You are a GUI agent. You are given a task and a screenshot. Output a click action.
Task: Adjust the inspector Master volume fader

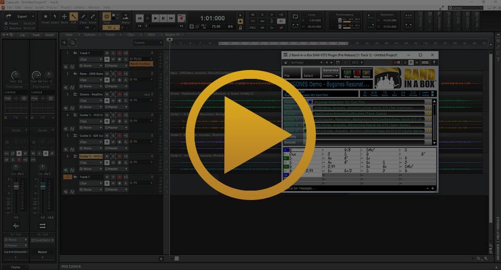(x=42, y=186)
